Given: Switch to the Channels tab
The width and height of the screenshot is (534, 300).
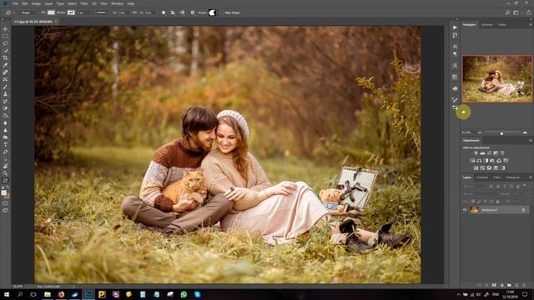Looking at the screenshot, I should 482,177.
